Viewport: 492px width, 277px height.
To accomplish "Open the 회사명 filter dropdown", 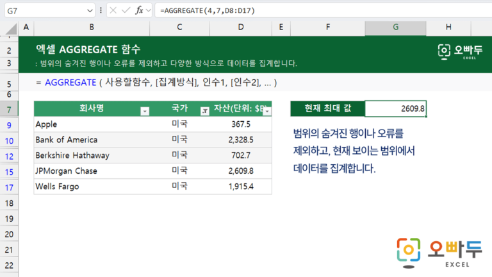I will click(145, 111).
